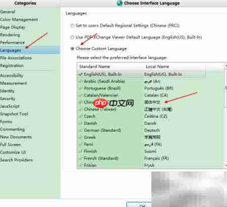Click the Dansk local name cell
Viewport: 227px width, 207px height.
pos(150,123)
